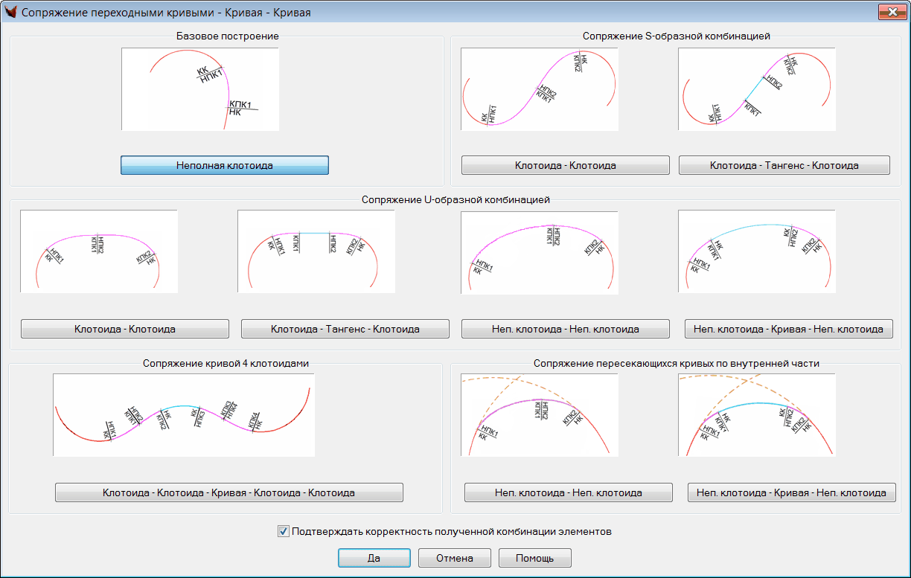Pick Неп. клотоида - Неп. клотоида under U-образной комбинацией
The height and width of the screenshot is (578, 911).
pyautogui.click(x=565, y=329)
